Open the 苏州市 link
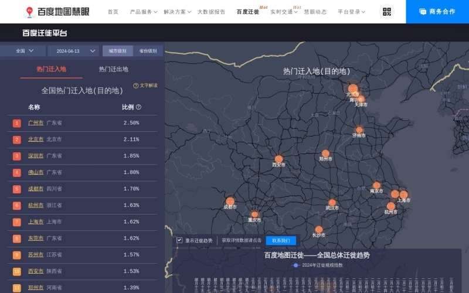 coord(36,255)
